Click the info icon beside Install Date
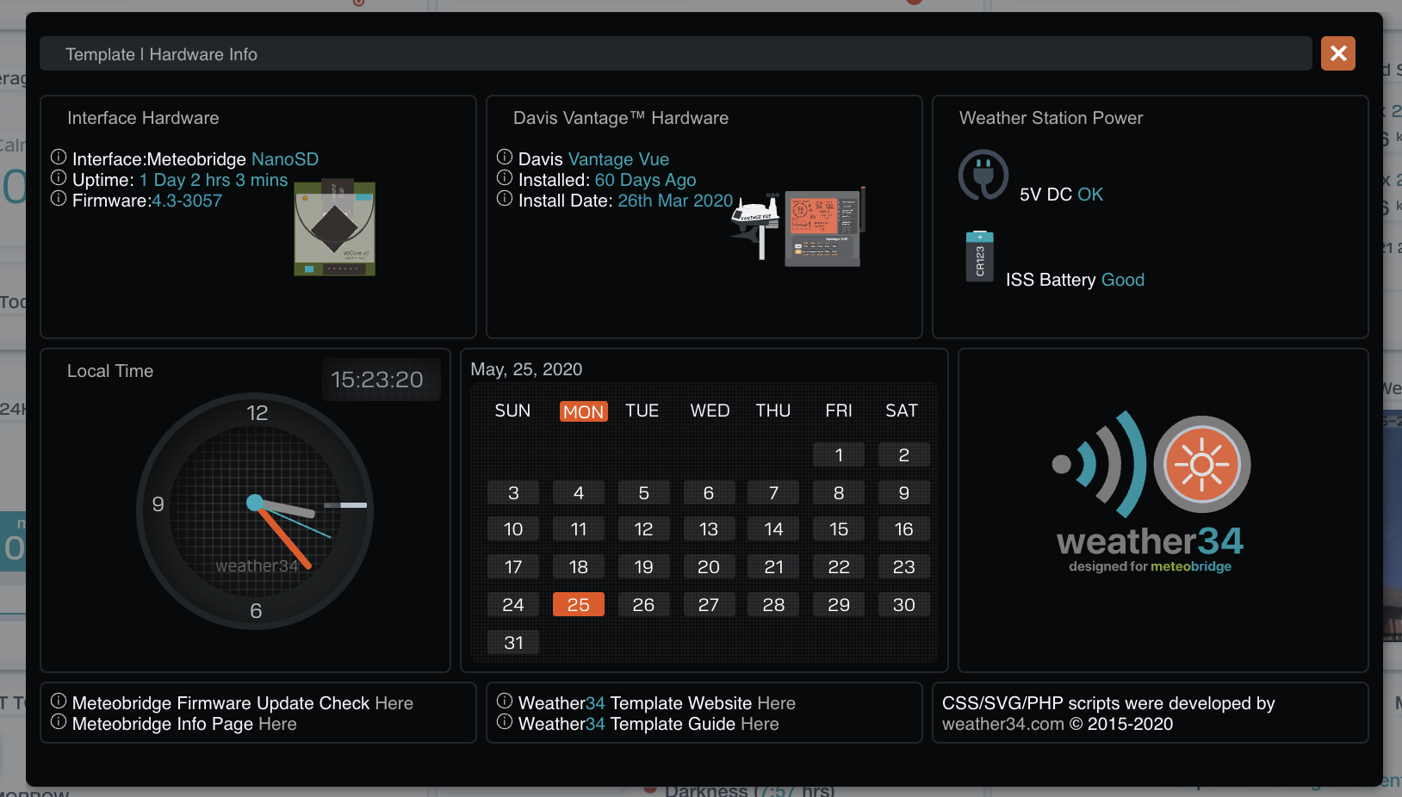Image resolution: width=1402 pixels, height=797 pixels. point(505,198)
